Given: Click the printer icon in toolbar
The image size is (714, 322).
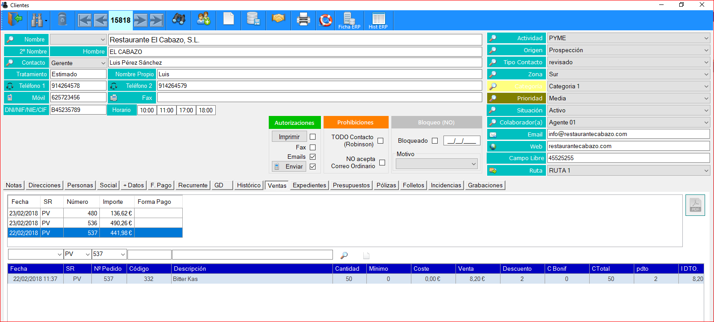Looking at the screenshot, I should [303, 20].
